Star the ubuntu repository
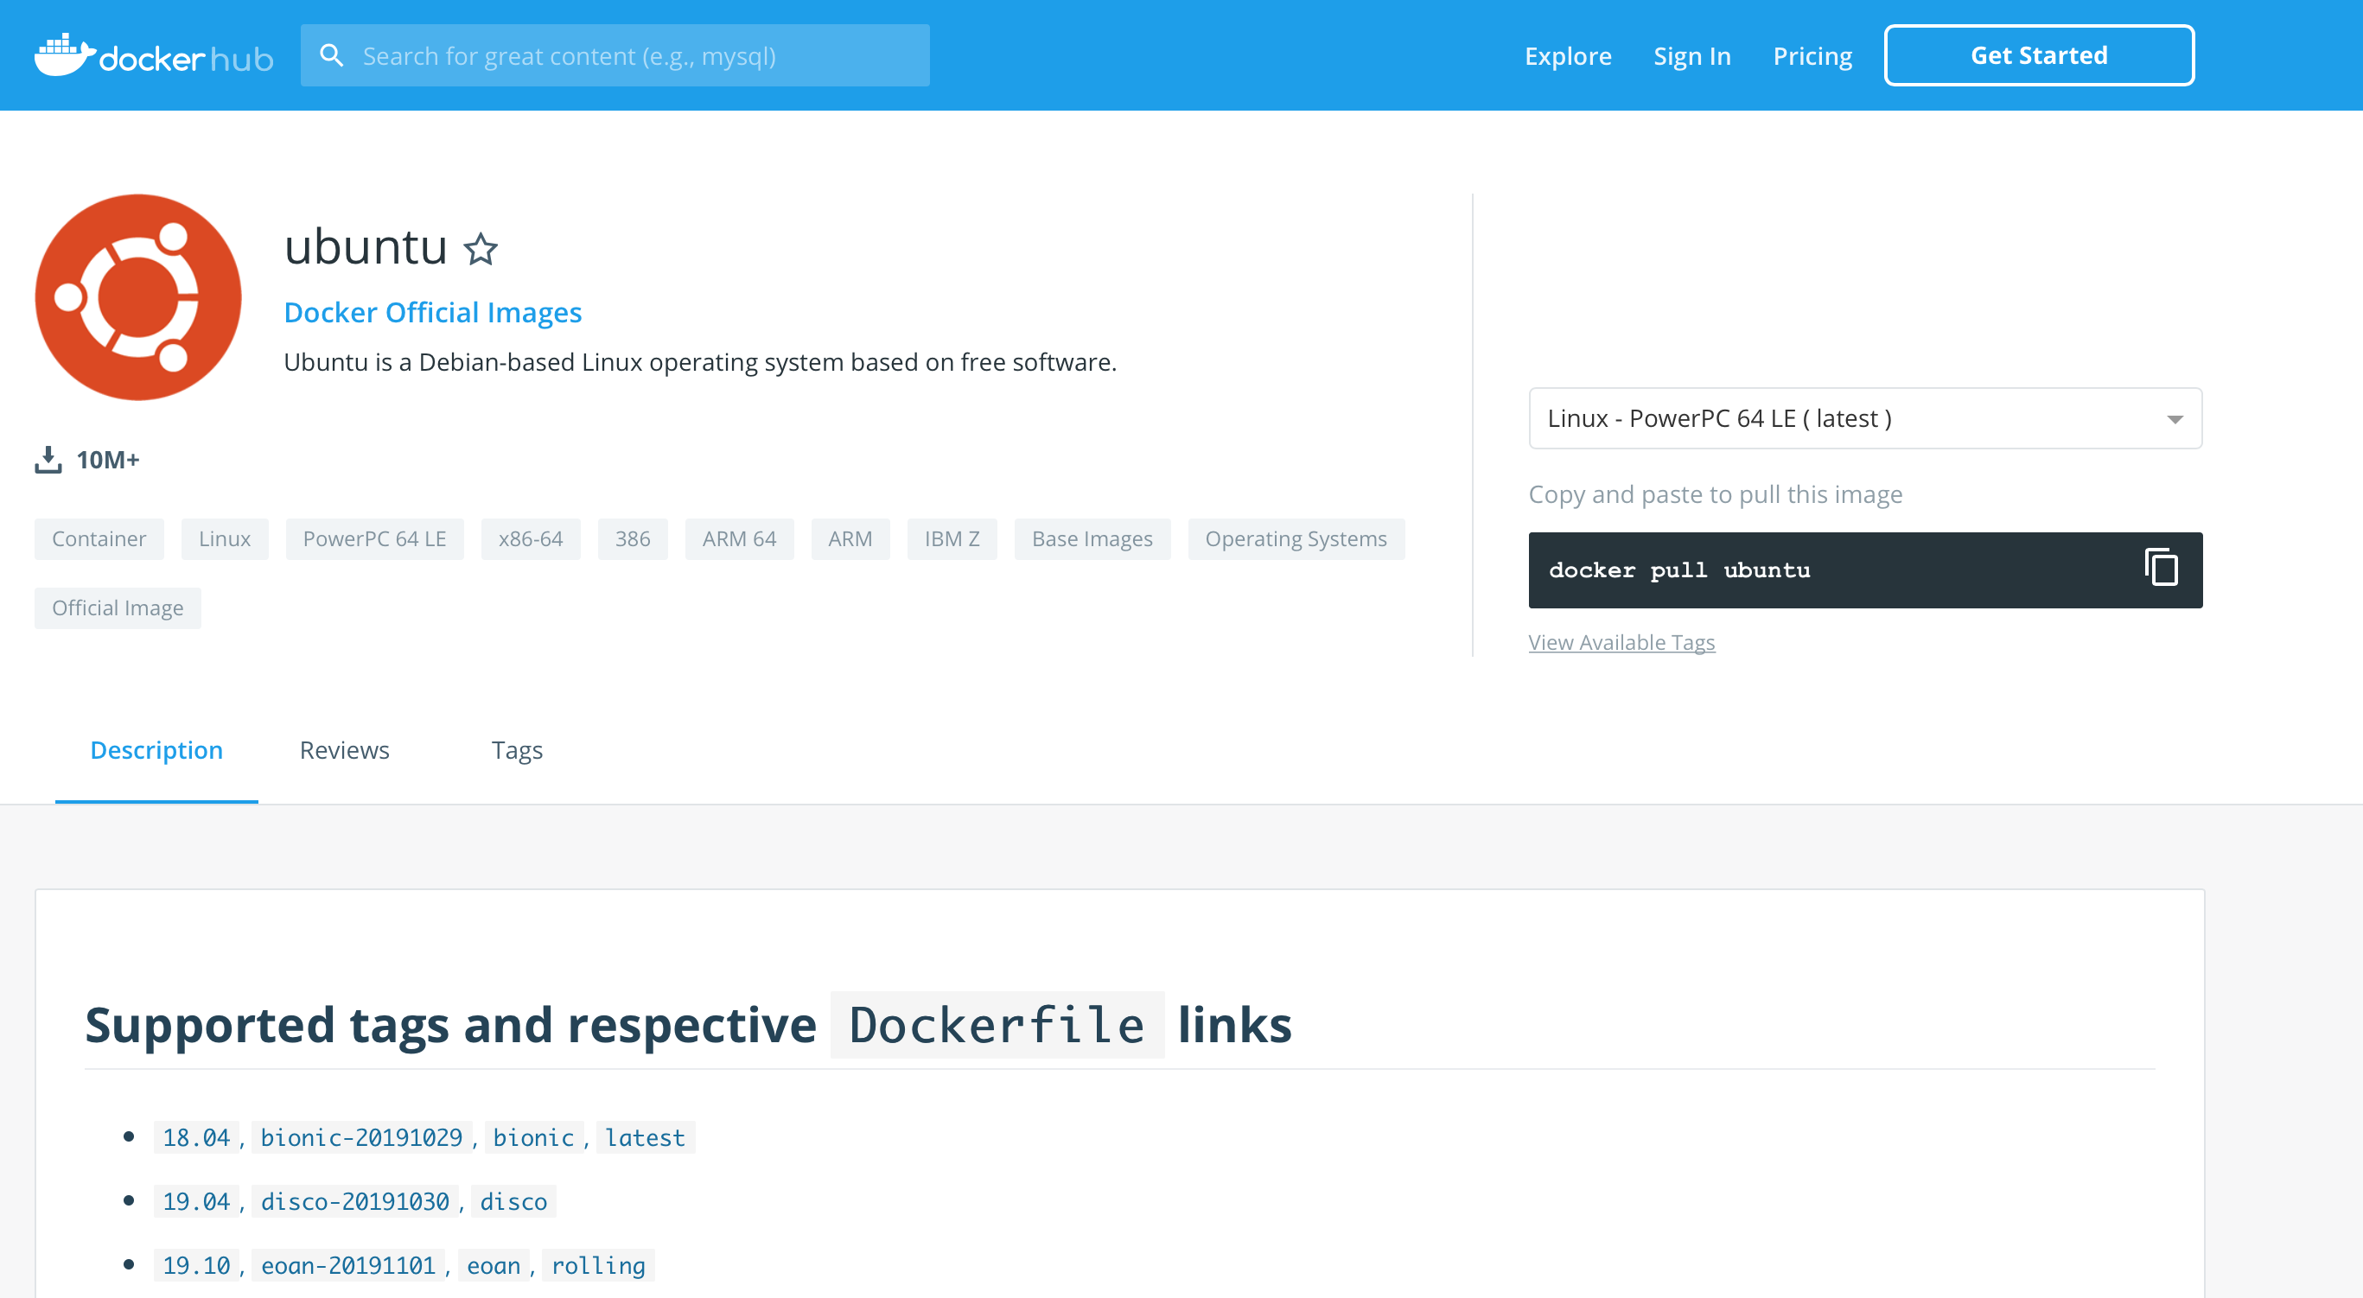Viewport: 2363px width, 1298px height. tap(481, 250)
